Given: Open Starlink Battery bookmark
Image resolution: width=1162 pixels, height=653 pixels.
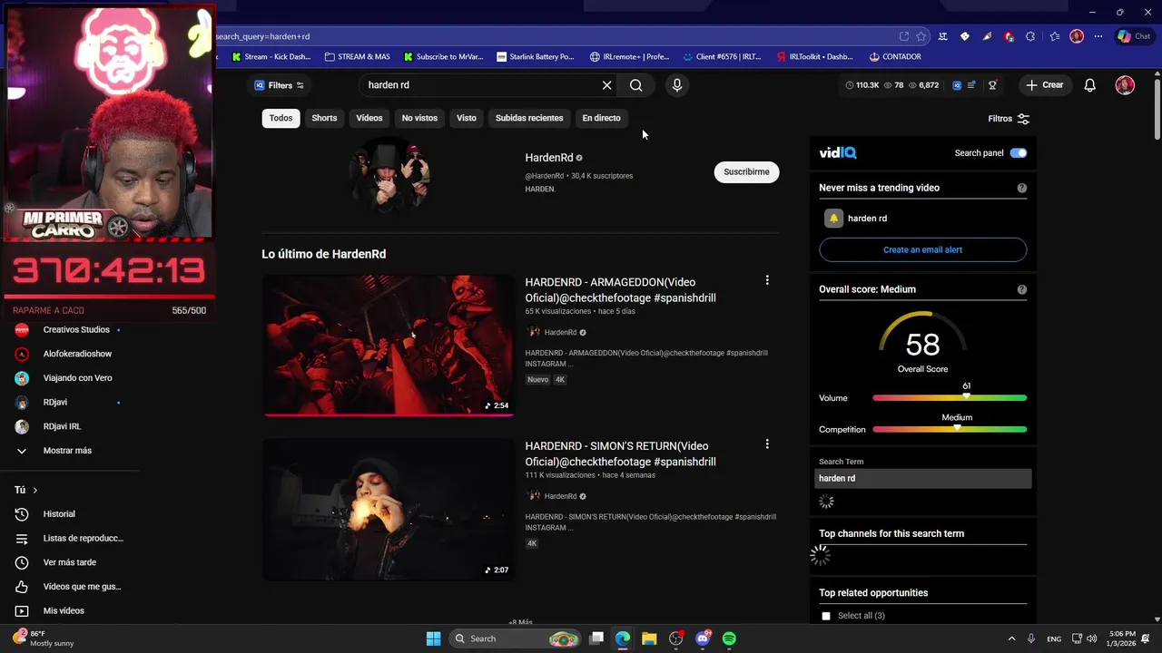Looking at the screenshot, I should click(535, 56).
